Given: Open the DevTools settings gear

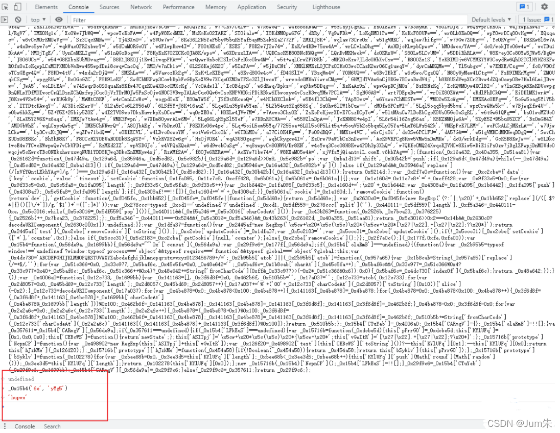Looking at the screenshot, I should pos(544,7).
